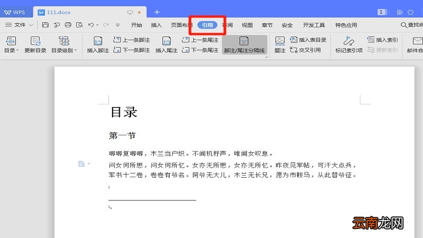Click the window count badge showing 1

click(x=381, y=12)
